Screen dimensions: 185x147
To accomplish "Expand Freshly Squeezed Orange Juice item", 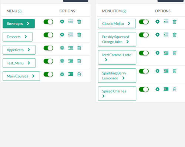I will point(117,39).
